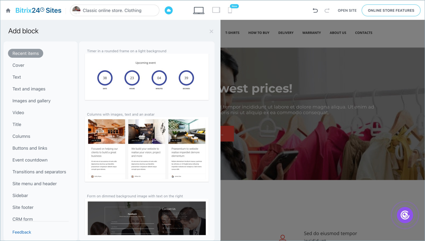Open the Images and gallery category
This screenshot has height=241, width=425.
32,101
